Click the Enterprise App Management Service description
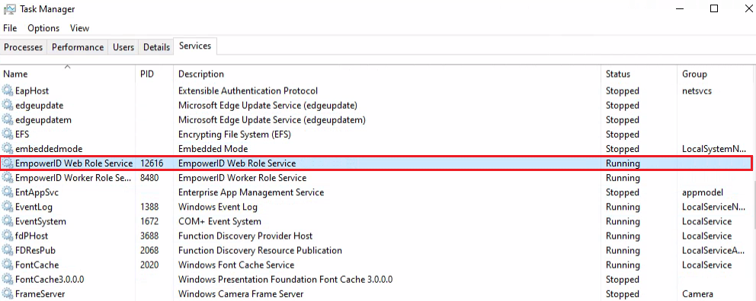The height and width of the screenshot is (301, 756). tap(251, 192)
